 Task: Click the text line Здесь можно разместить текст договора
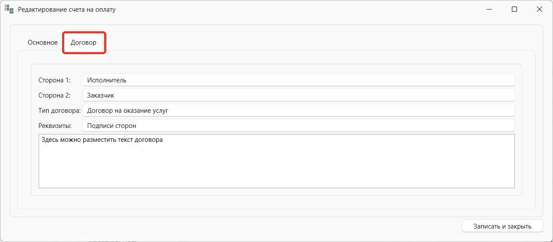coord(102,140)
